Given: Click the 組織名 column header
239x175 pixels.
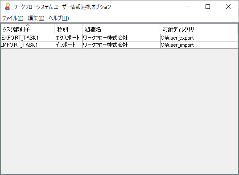Looking at the screenshot, I should (x=121, y=29).
